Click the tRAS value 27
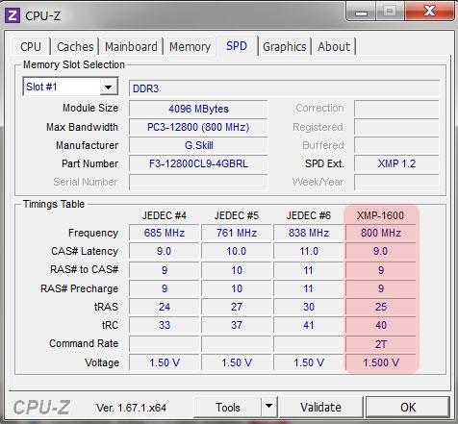 tap(237, 307)
